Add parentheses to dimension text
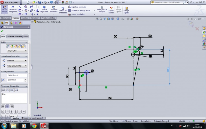Screen dimensions: 206x129 pyautogui.click(x=3, y=90)
